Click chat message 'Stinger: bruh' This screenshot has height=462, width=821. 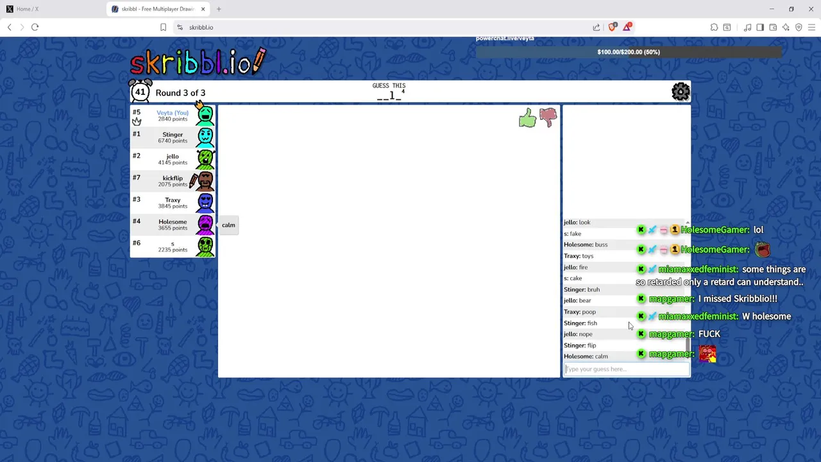(x=625, y=289)
